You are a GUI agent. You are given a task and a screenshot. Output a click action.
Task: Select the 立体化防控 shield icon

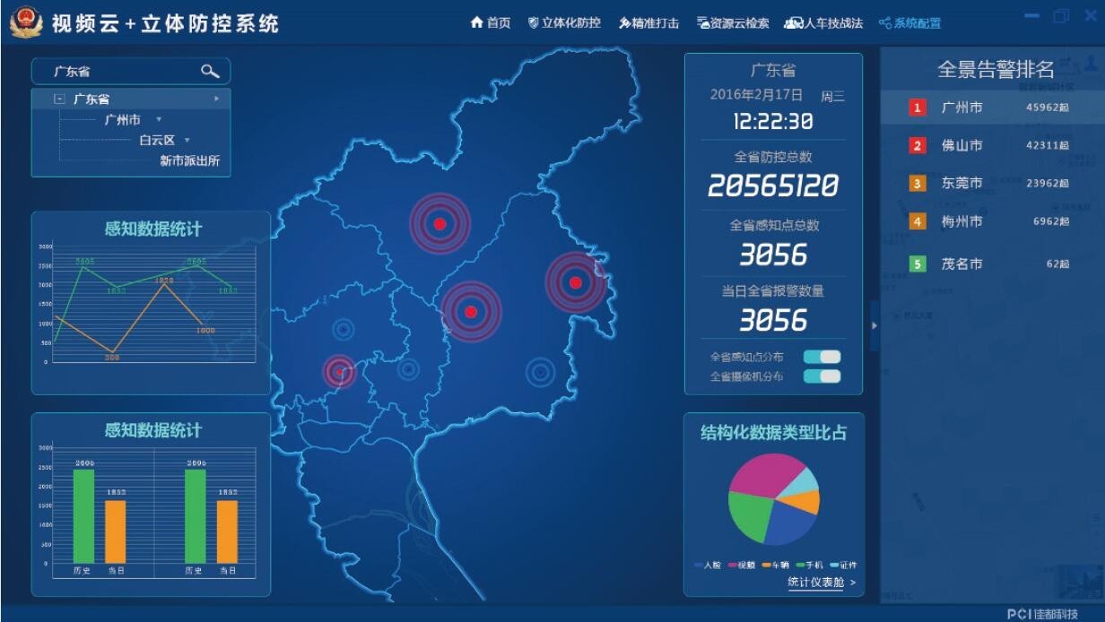(x=534, y=22)
